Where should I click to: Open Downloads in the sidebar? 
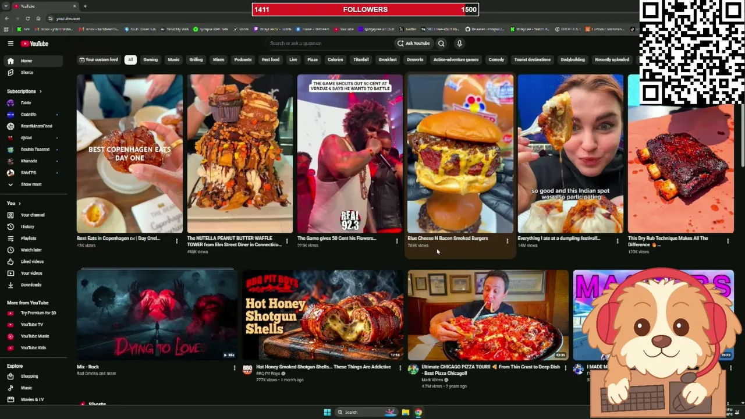click(32, 285)
